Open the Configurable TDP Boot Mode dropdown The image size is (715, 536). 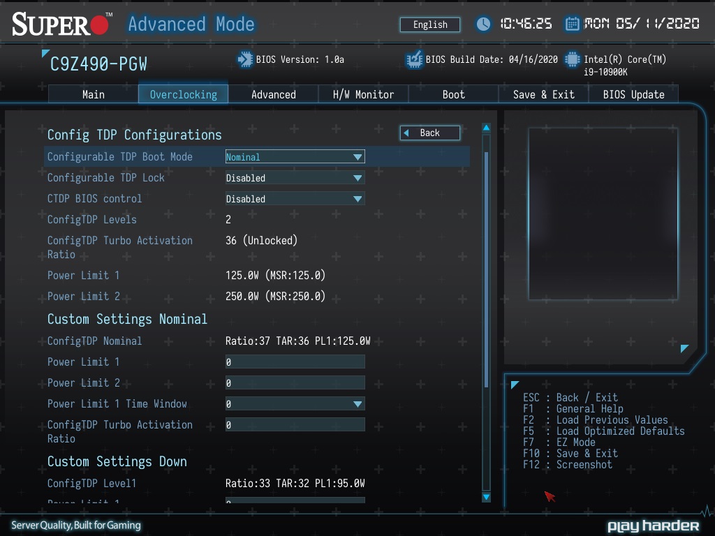(x=295, y=157)
